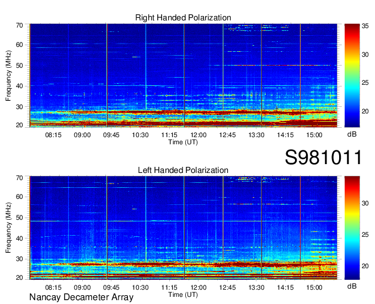375x304 pixels.
Task: Click the "30" frequency tick of Right Handed plot
Action: tap(19, 107)
